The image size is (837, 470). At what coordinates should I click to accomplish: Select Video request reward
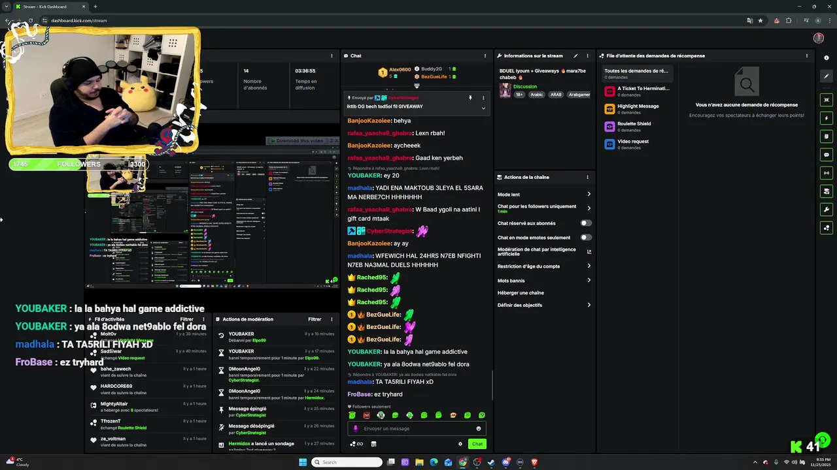(637, 144)
